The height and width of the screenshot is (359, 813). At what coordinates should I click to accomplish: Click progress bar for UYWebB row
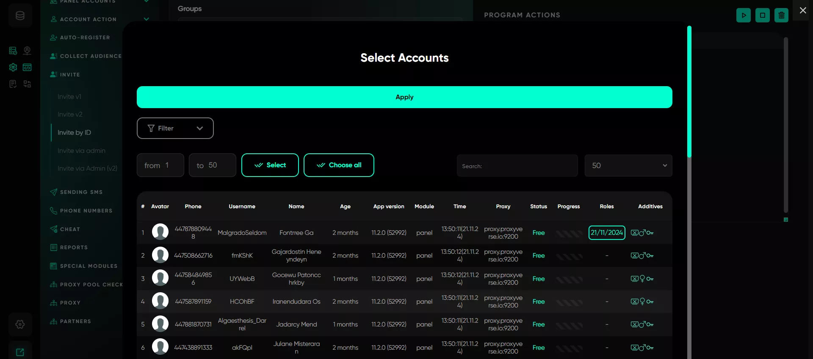coord(569,280)
